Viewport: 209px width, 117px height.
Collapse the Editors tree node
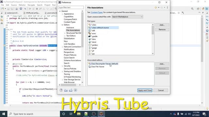point(62,25)
